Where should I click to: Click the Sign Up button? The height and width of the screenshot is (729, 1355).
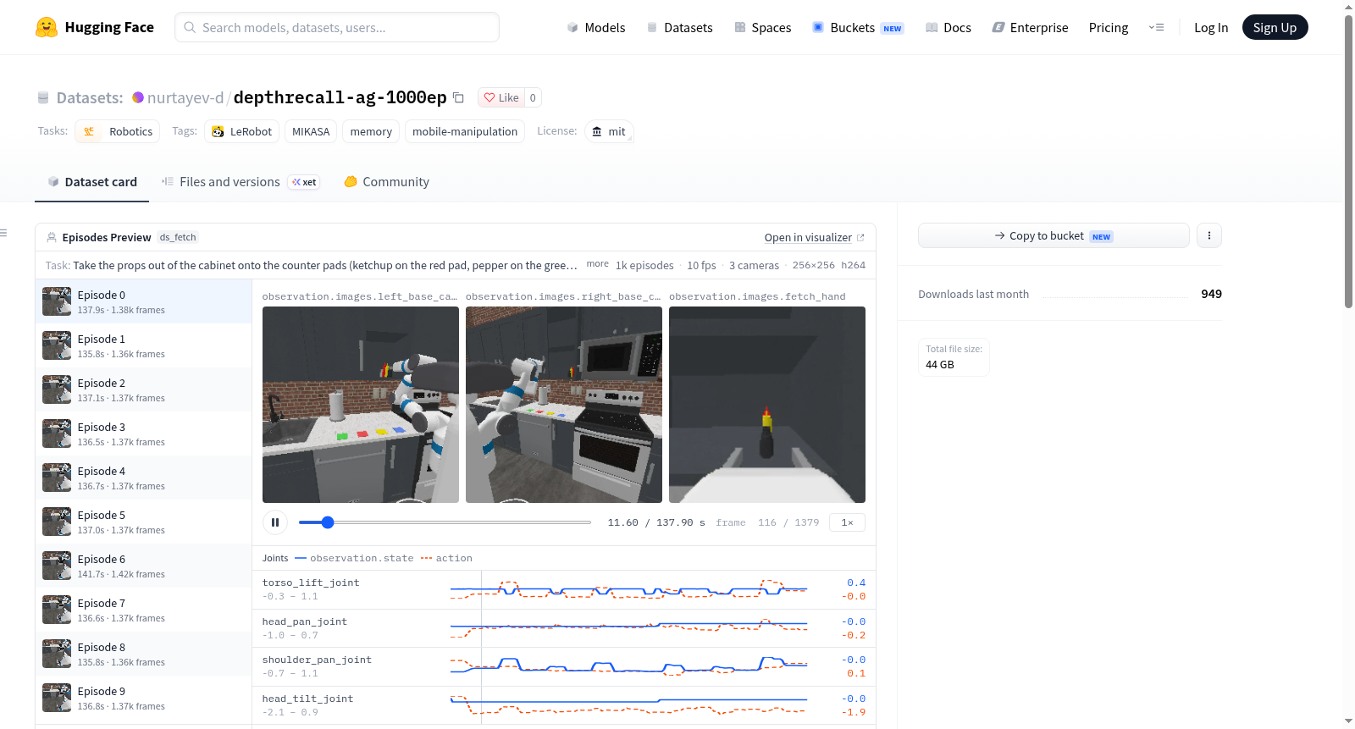1275,27
